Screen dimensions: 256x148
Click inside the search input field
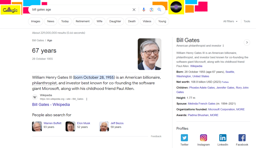coord(75,9)
